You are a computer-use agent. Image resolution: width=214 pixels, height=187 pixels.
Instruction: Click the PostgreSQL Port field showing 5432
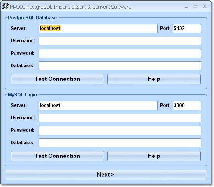pyautogui.click(x=187, y=28)
